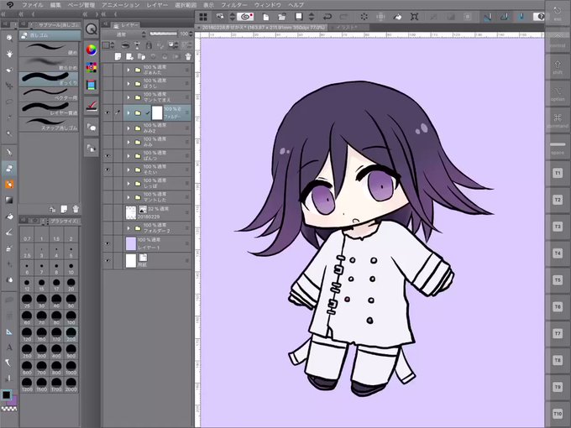Create a new raster layer icon

118,56
